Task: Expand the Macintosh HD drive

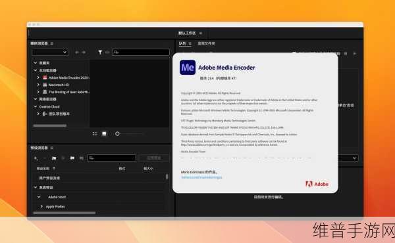Action: pos(38,85)
